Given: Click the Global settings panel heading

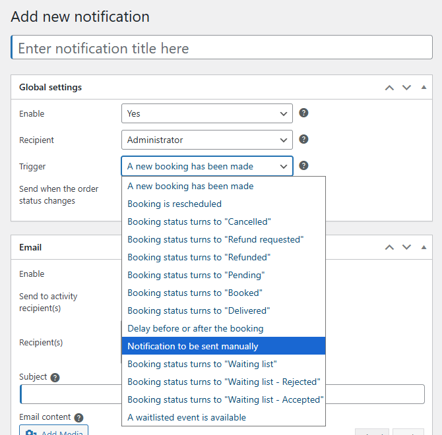Looking at the screenshot, I should pos(50,87).
